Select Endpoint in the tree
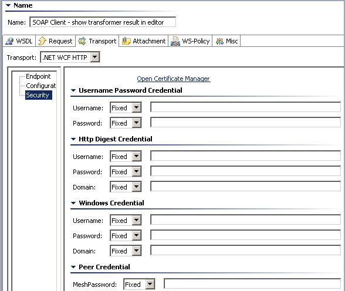The image size is (345, 291). tap(38, 76)
